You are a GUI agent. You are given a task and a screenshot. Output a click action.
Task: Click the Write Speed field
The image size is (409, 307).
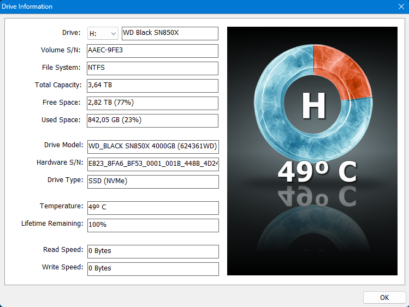152,269
